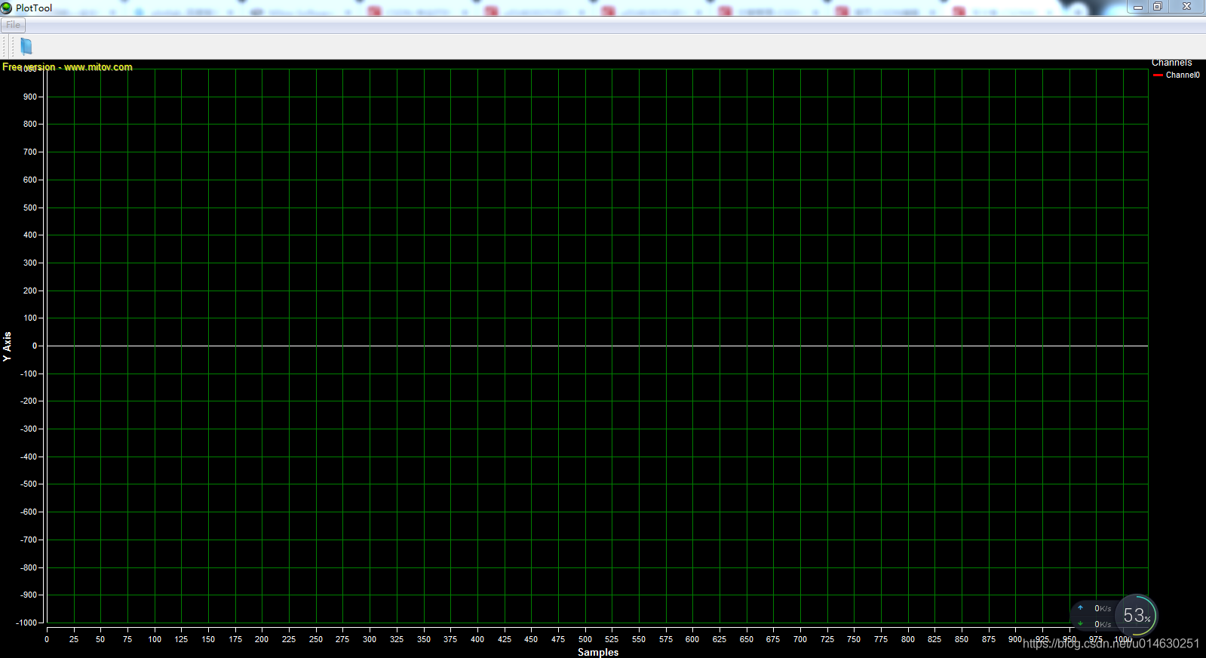Click the red Channel0 color marker
The width and height of the screenshot is (1206, 658).
pyautogui.click(x=1158, y=75)
